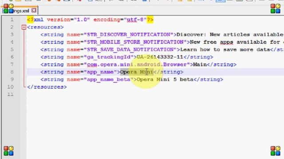Click the version "1.0" value

tap(82, 19)
